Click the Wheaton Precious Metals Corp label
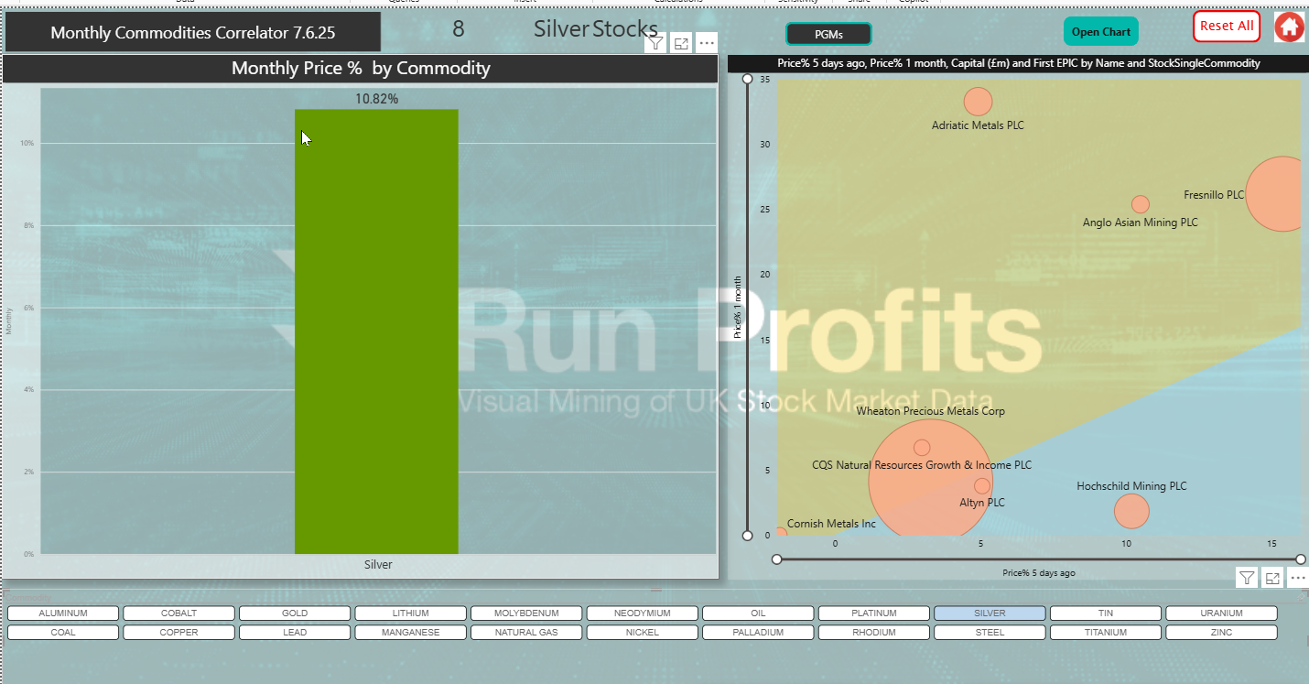The image size is (1309, 684). point(931,411)
